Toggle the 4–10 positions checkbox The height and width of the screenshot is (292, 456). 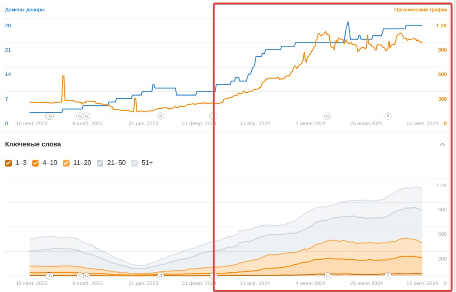click(x=36, y=163)
